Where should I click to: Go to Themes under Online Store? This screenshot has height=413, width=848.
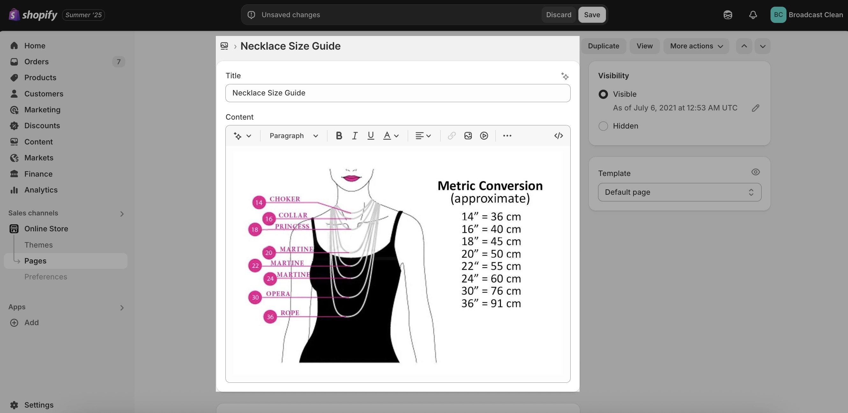(x=39, y=245)
